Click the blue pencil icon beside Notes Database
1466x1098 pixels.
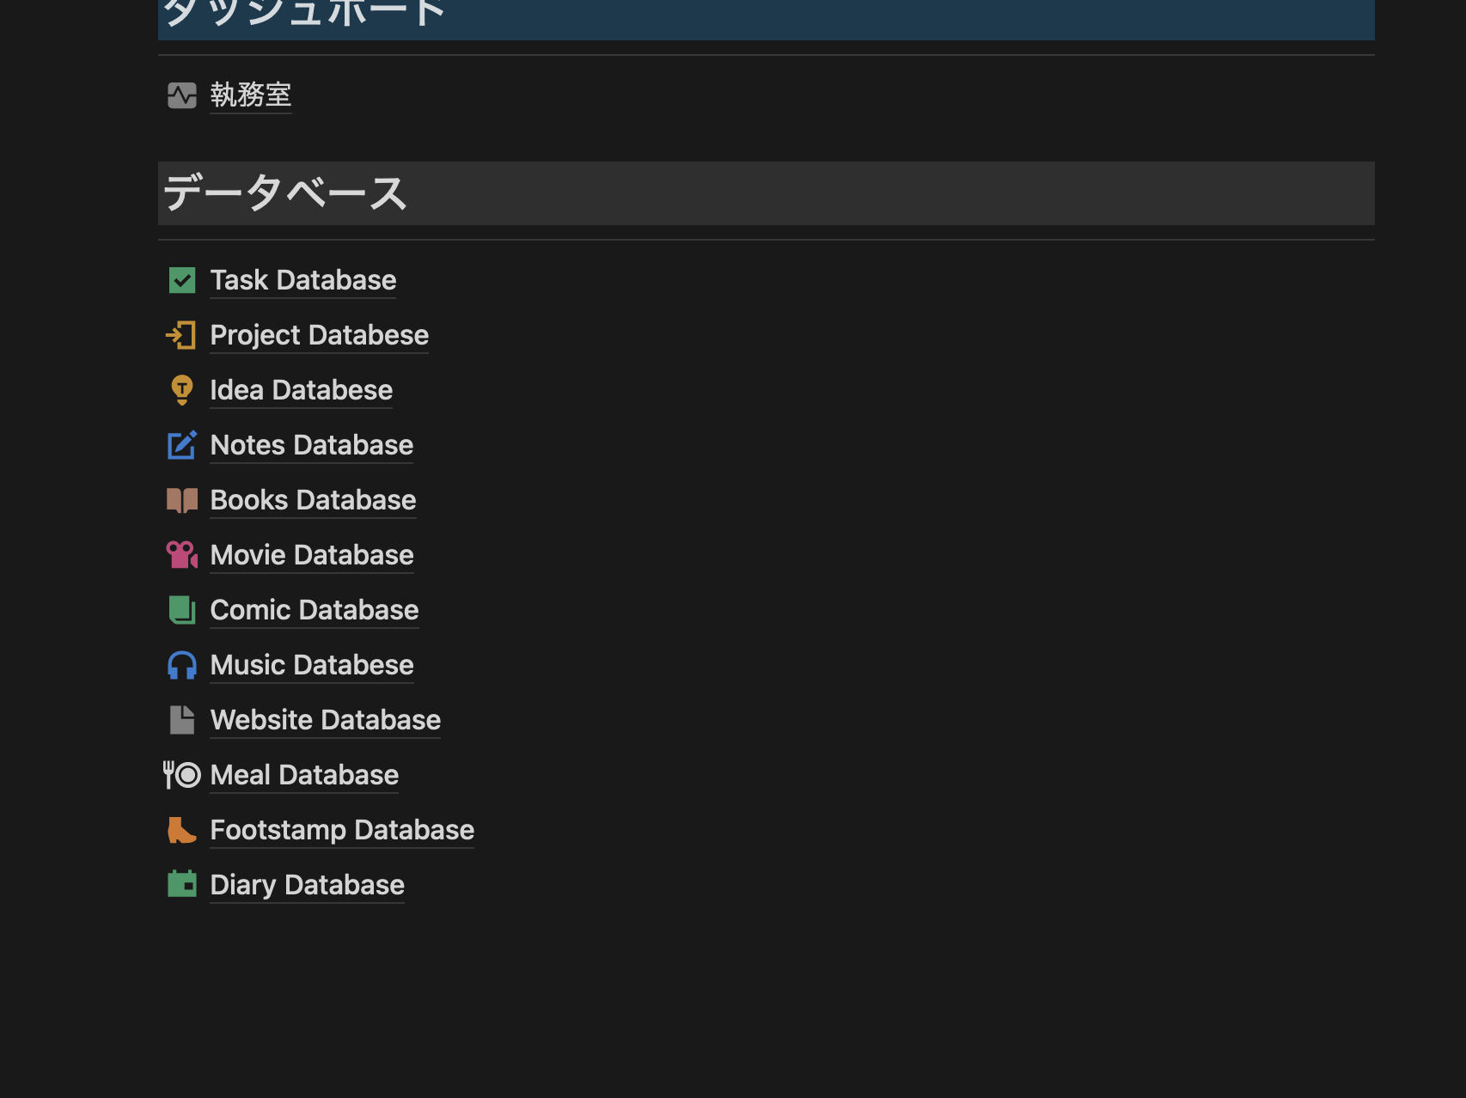[181, 445]
